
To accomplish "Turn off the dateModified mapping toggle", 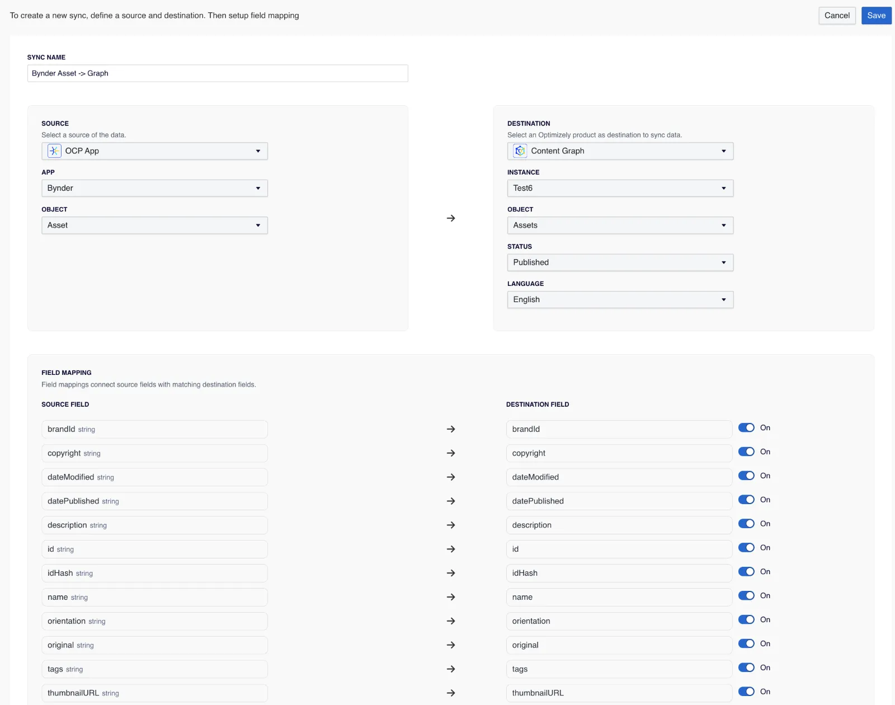I will click(x=746, y=476).
